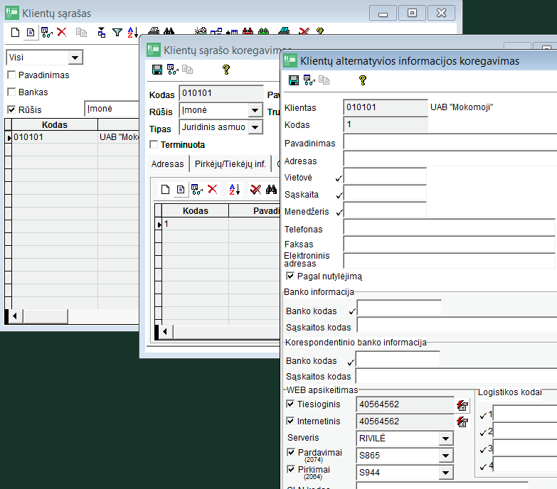Open edit record icon in Klientų sąrašas toolbar
Viewport: 557px width, 489px height.
pyautogui.click(x=31, y=32)
